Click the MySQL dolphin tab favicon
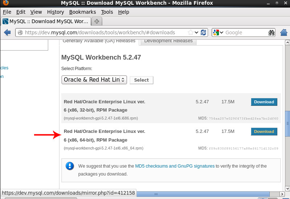The width and height of the screenshot is (290, 199). tap(5, 21)
